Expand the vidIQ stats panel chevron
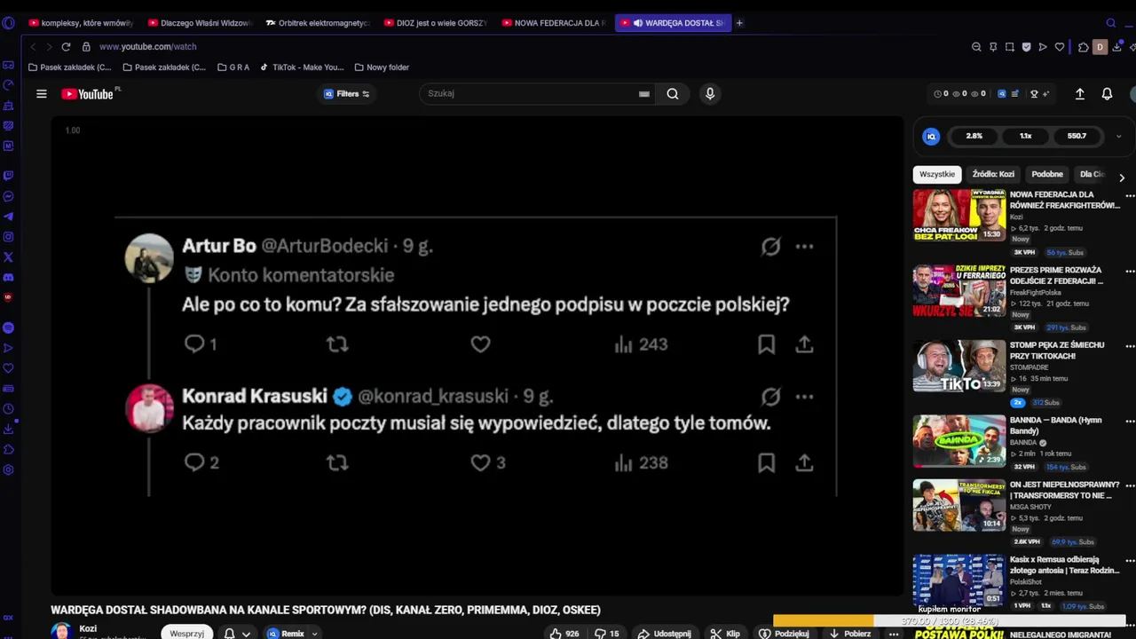This screenshot has width=1136, height=639. (x=1118, y=137)
